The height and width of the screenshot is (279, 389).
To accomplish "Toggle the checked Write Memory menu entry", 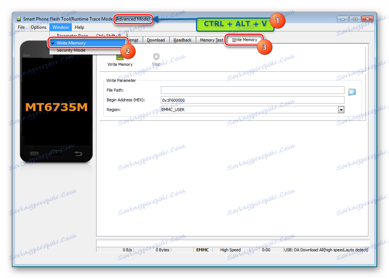I will [x=88, y=43].
